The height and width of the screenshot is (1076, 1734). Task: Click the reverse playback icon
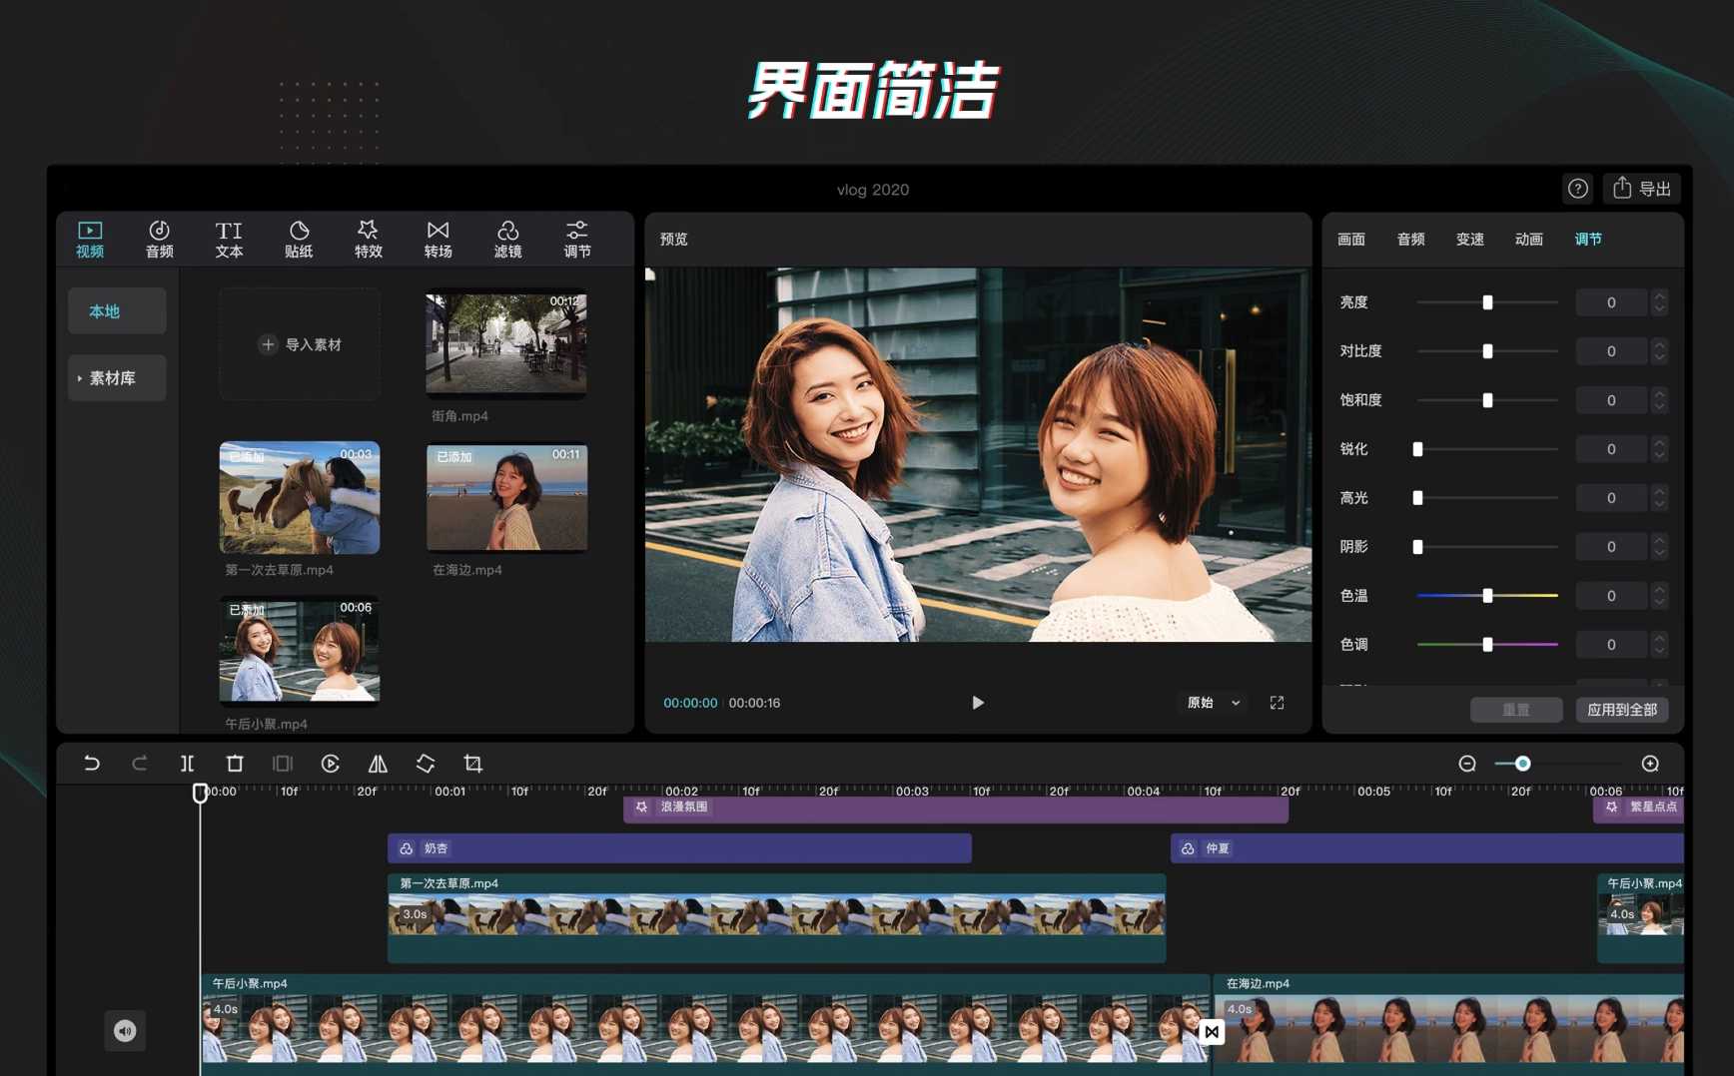(331, 764)
